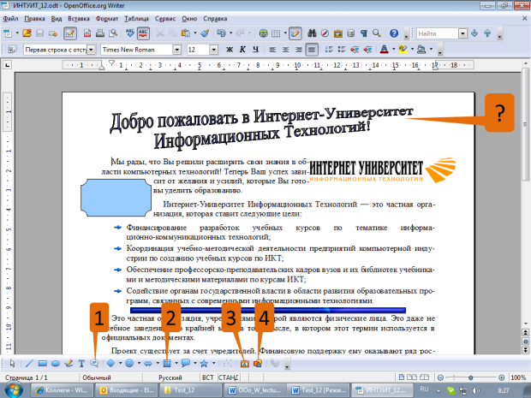Click the Numbering On/Off icon

(329, 50)
